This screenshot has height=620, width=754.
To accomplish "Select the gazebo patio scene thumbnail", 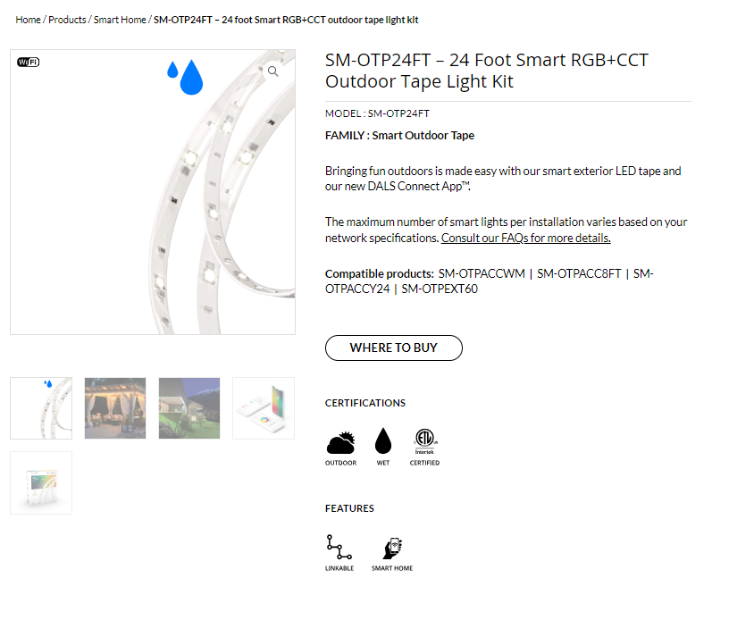I will [x=115, y=408].
